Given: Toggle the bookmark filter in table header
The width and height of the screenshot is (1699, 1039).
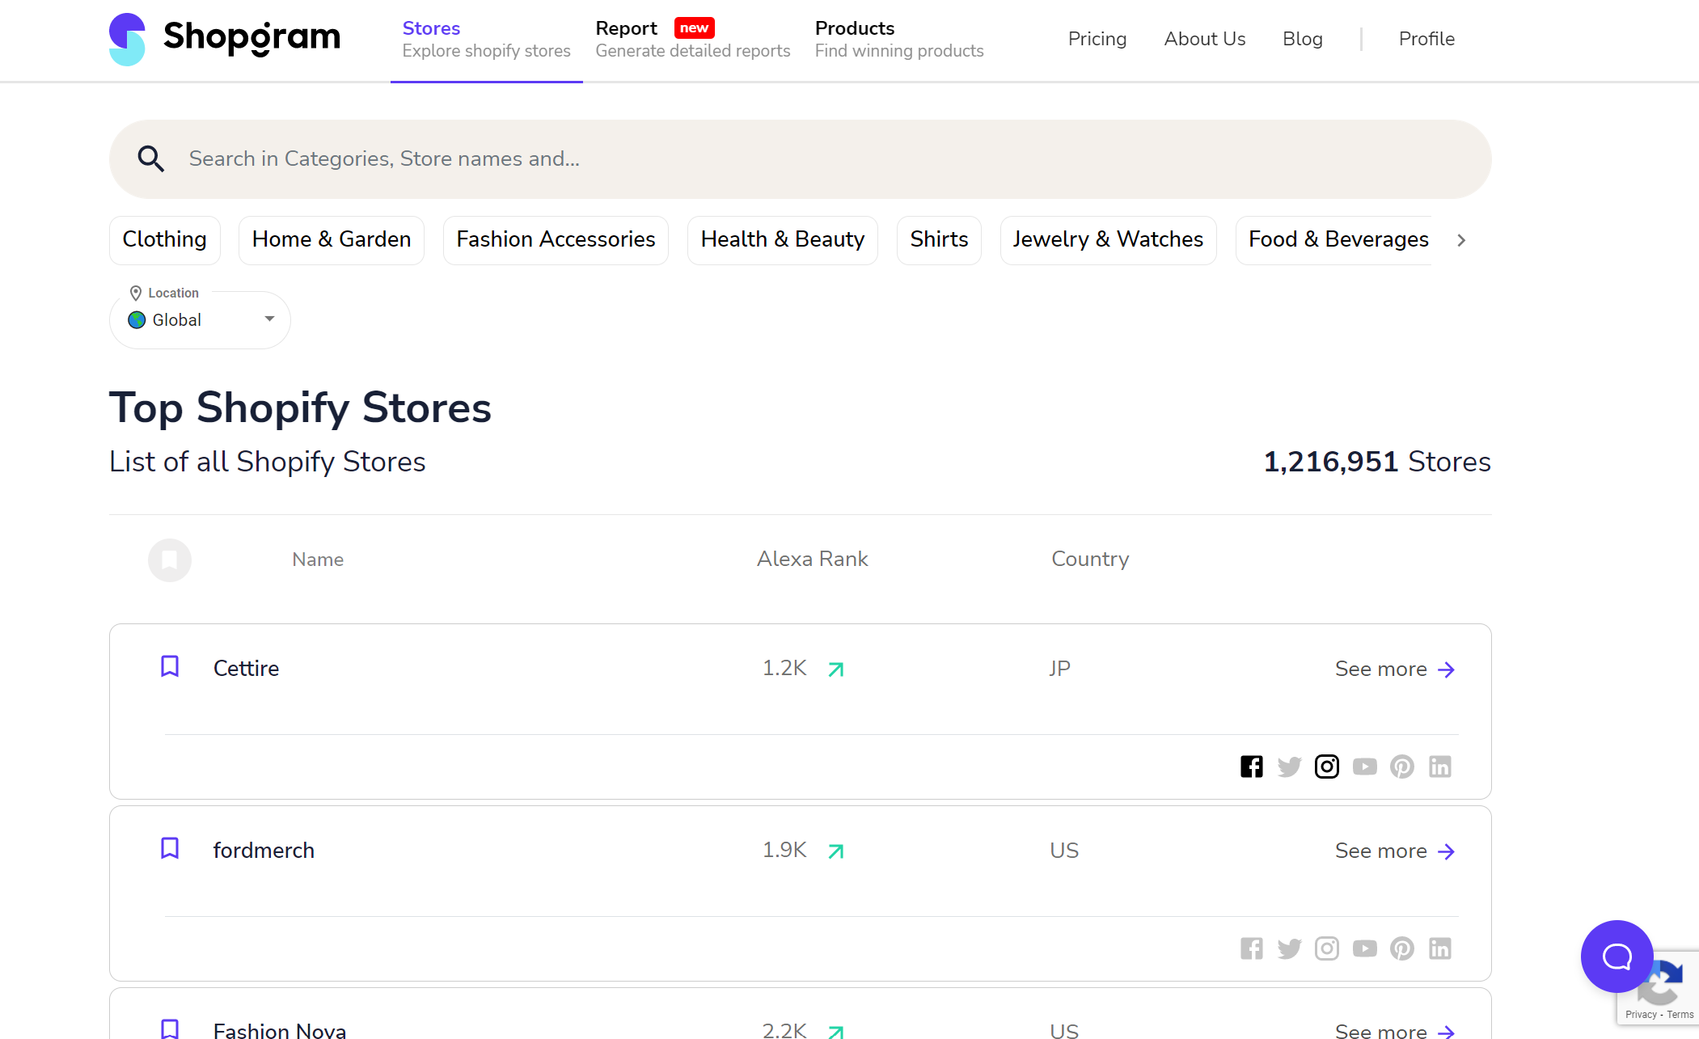Looking at the screenshot, I should (170, 560).
